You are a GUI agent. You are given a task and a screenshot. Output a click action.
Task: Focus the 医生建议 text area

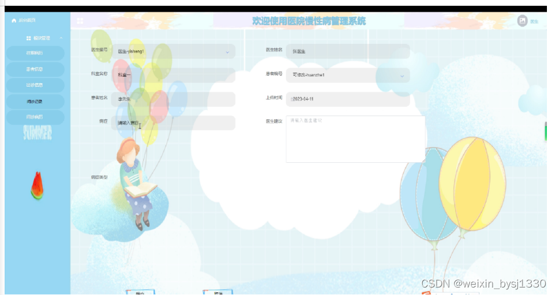tap(355, 139)
